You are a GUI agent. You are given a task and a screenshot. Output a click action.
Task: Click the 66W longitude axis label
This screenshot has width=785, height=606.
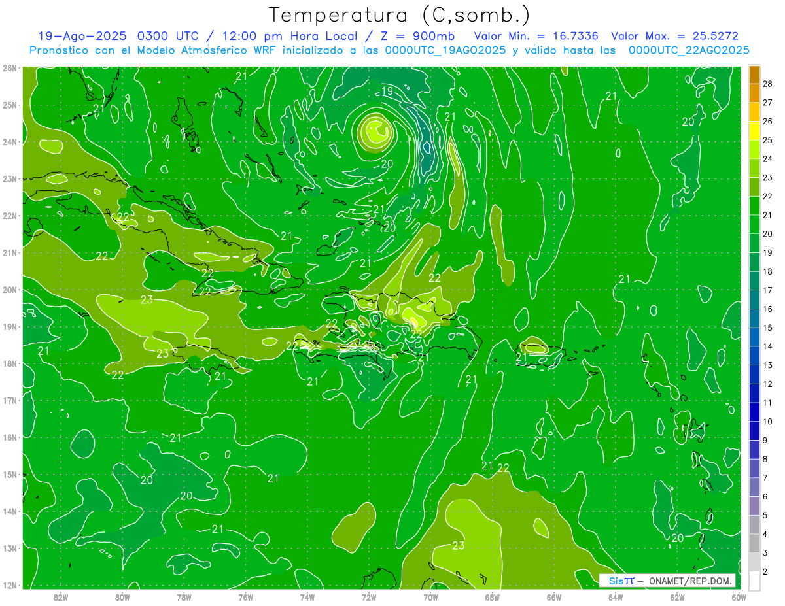click(x=554, y=597)
